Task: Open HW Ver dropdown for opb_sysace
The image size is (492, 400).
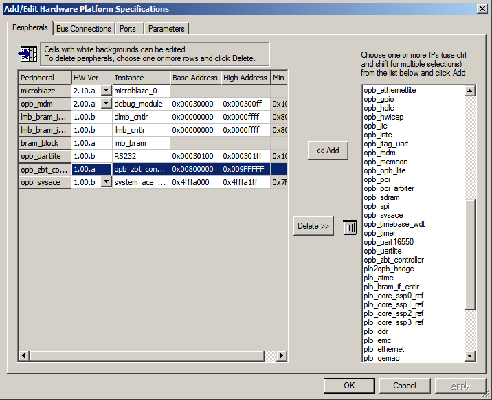Action: click(x=106, y=182)
